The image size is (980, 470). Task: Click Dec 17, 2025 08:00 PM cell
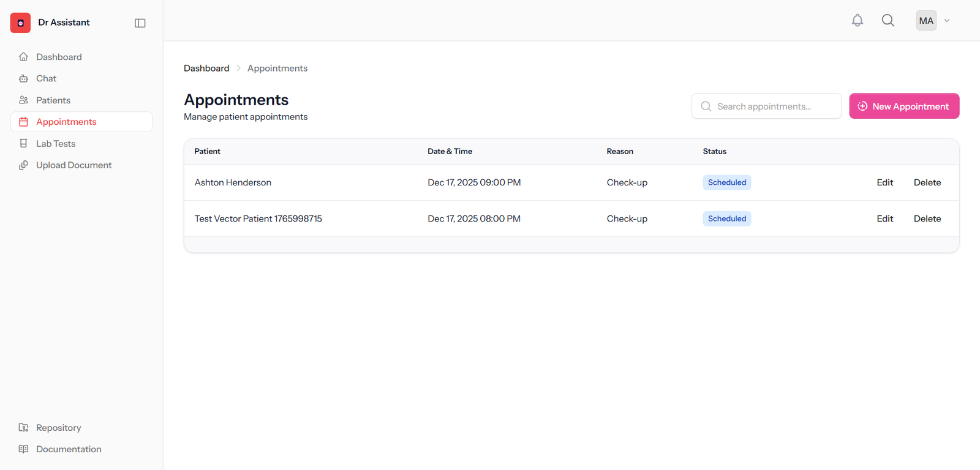[474, 218]
